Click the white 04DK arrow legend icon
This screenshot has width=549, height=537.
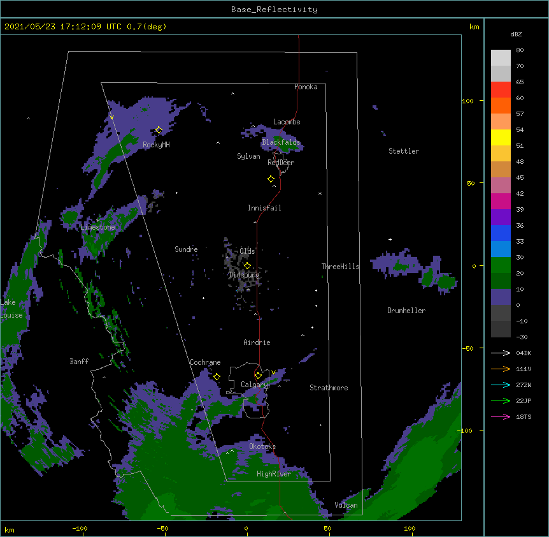tap(501, 353)
